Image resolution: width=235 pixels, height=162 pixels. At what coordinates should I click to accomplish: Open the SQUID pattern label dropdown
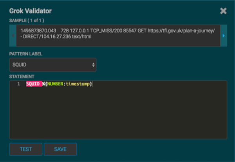pyautogui.click(x=53, y=65)
